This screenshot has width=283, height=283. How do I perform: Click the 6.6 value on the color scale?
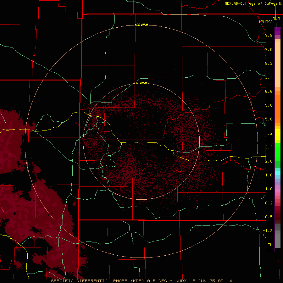coord(269,91)
